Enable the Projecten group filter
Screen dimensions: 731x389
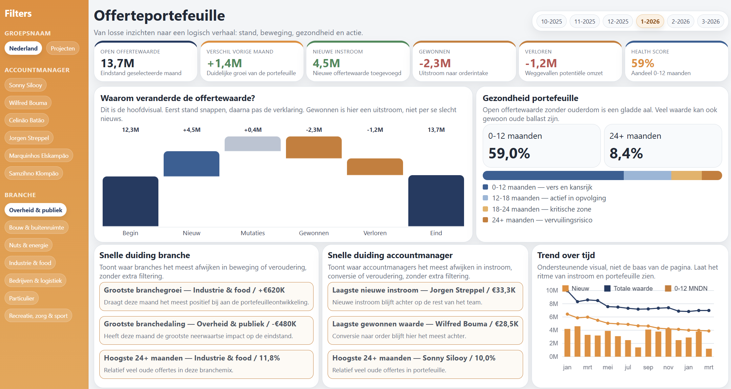[63, 48]
